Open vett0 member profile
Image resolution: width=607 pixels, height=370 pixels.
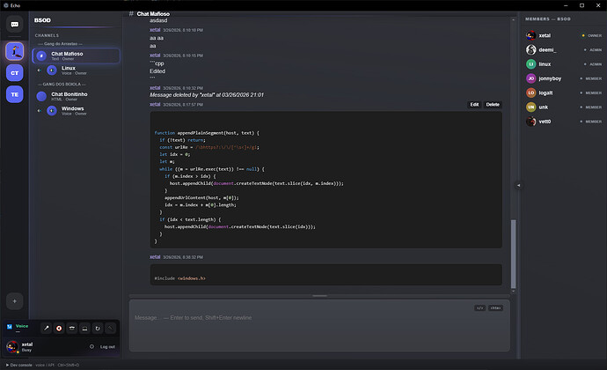564,122
